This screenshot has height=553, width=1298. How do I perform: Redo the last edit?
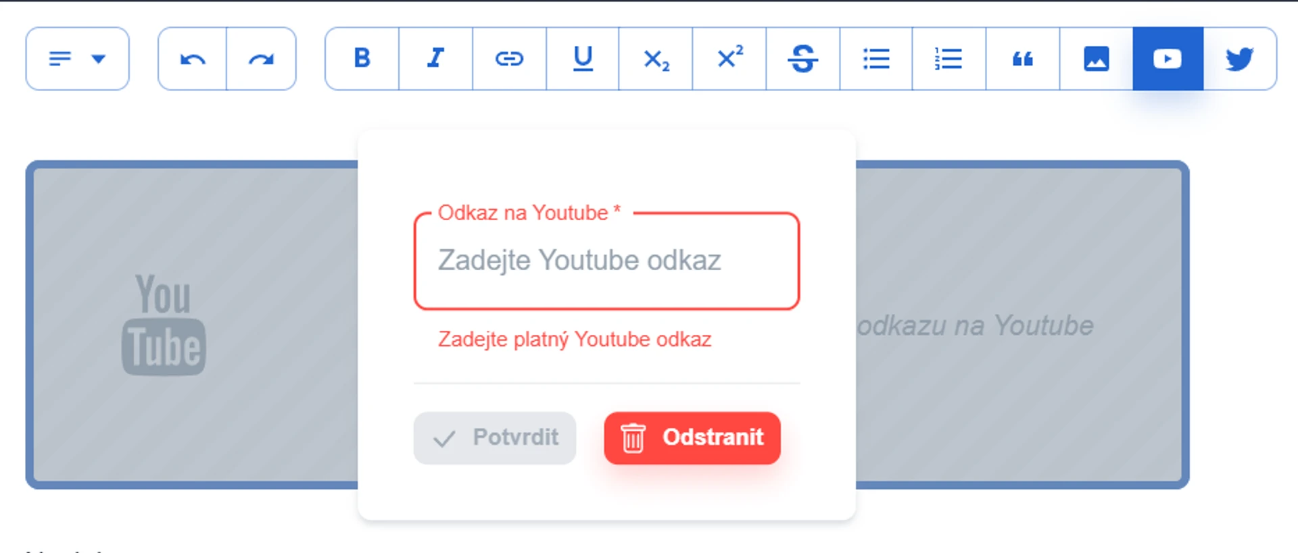262,59
